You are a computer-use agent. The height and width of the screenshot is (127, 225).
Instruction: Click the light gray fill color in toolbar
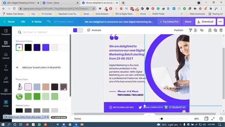[81, 30]
